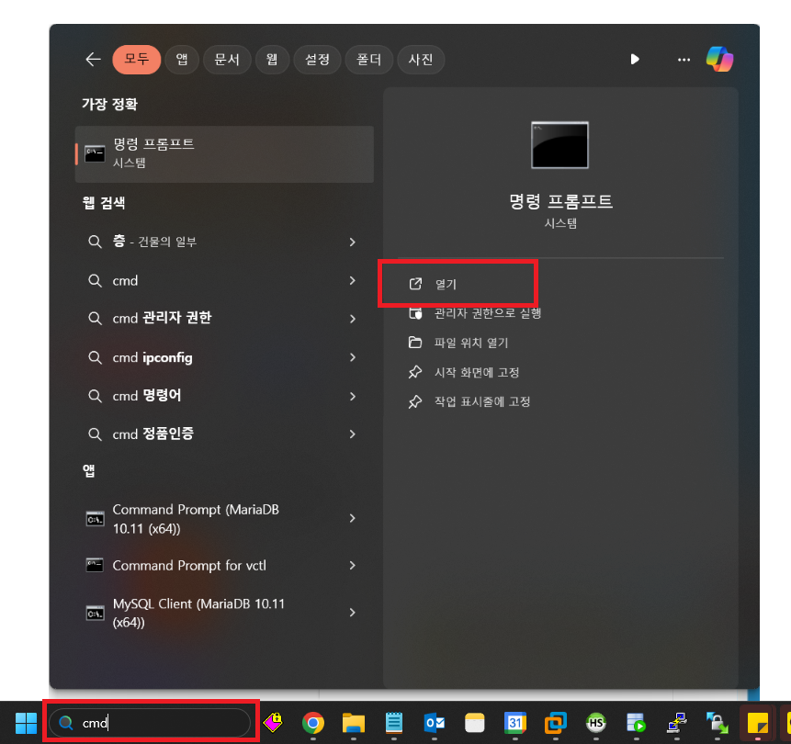Click 시작 화면에 고정
791x744 pixels.
464,373
